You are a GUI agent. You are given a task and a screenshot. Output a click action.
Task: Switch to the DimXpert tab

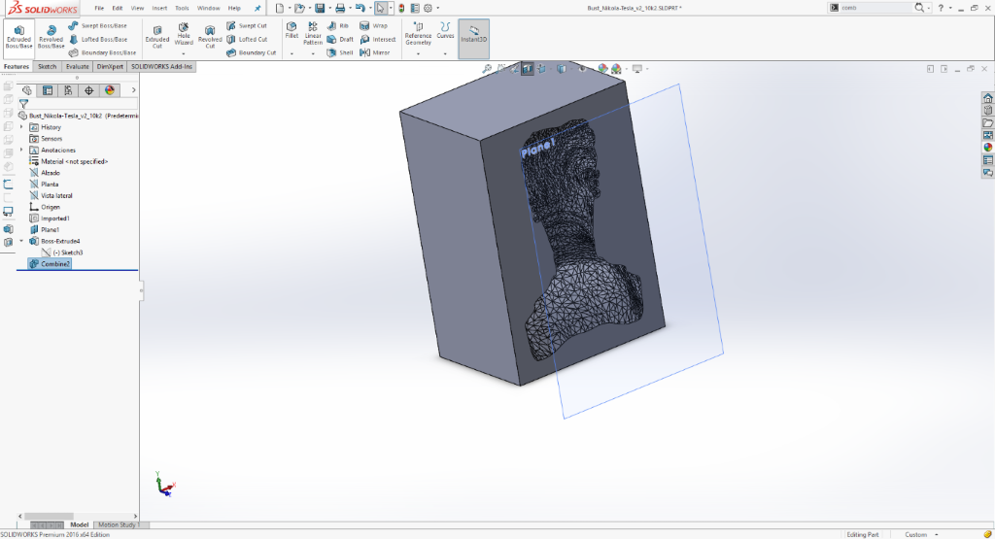(x=110, y=67)
